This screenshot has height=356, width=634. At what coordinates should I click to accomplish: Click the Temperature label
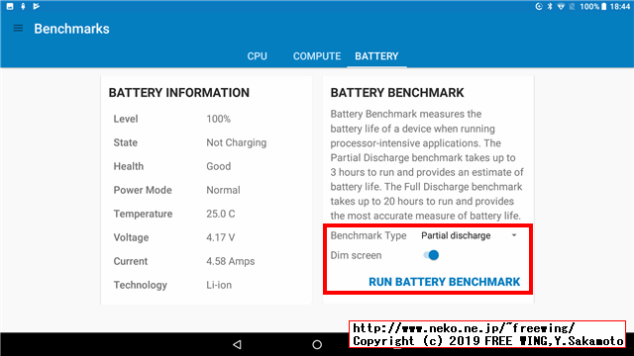click(143, 214)
